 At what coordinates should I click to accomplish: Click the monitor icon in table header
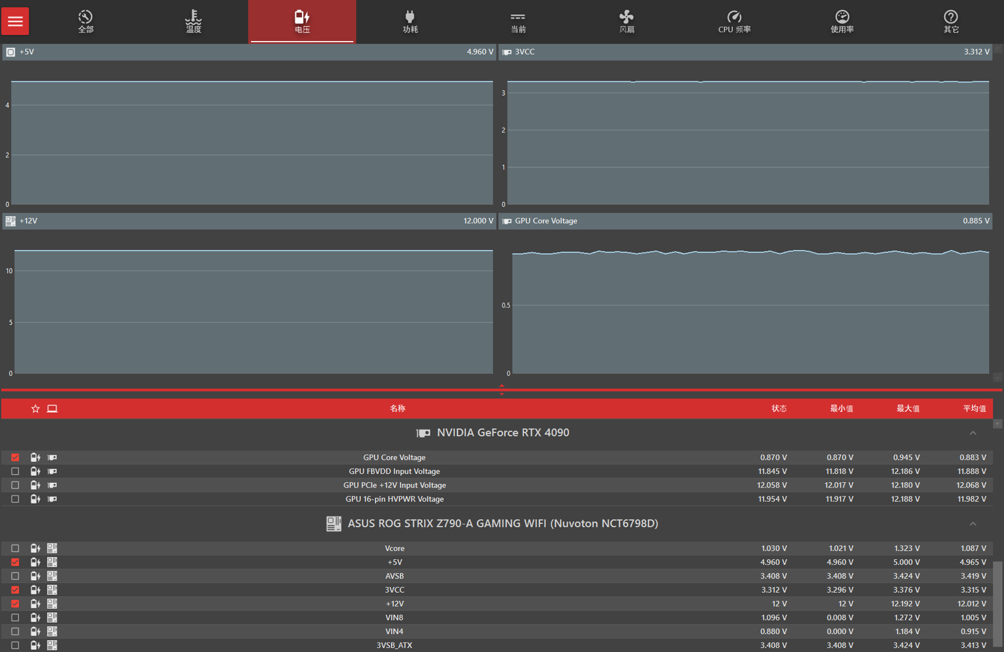click(x=52, y=409)
